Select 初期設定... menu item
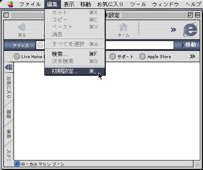Image resolution: width=203 pixels, height=170 pixels. (x=75, y=71)
